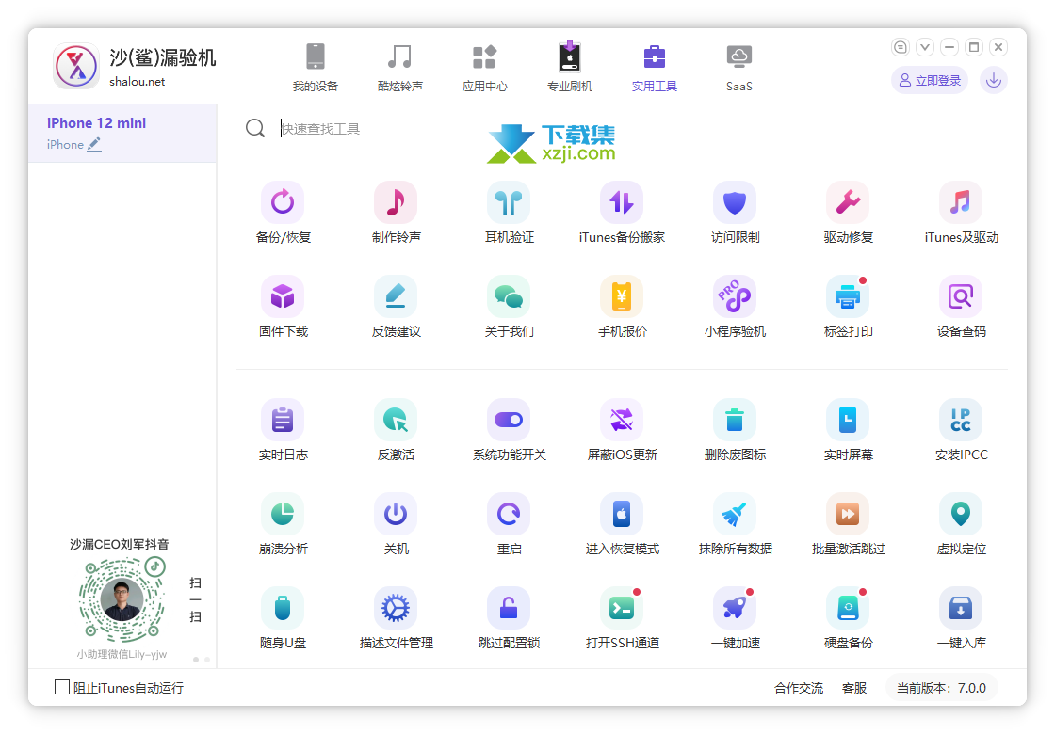Click the 客服 customer service link
Screen dimensions: 1055x734
click(853, 688)
